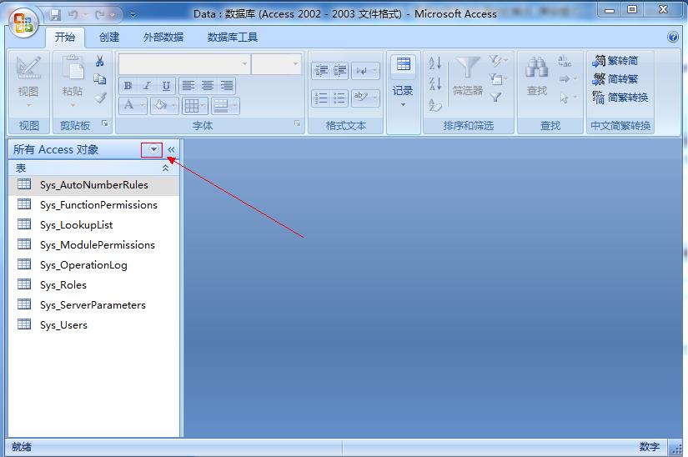Click the toggle filter funnel icon
The width and height of the screenshot is (688, 457).
[496, 98]
